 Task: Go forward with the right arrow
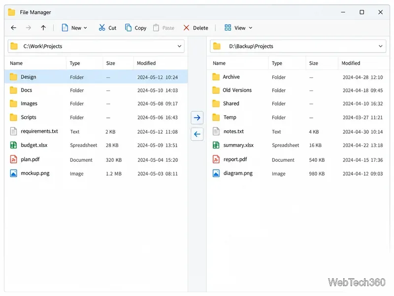(29, 28)
